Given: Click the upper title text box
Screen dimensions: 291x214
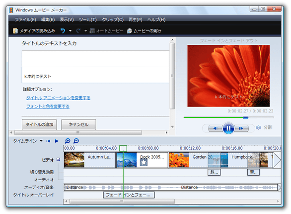Looking at the screenshot, I should [x=95, y=59].
